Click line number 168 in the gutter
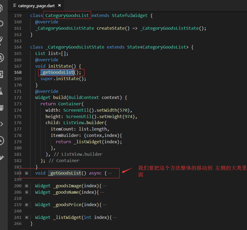Image resolution: width=247 pixels, height=230 pixels. 18,72
